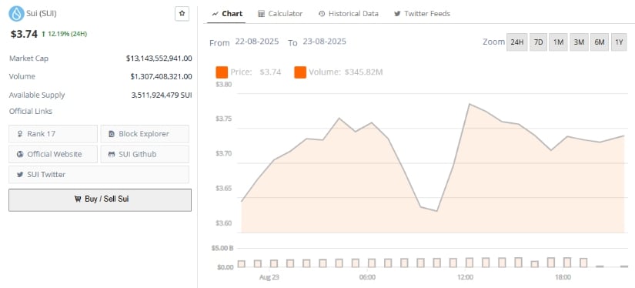Set chart zoom to 1M
Image resolution: width=635 pixels, height=288 pixels.
tap(558, 42)
